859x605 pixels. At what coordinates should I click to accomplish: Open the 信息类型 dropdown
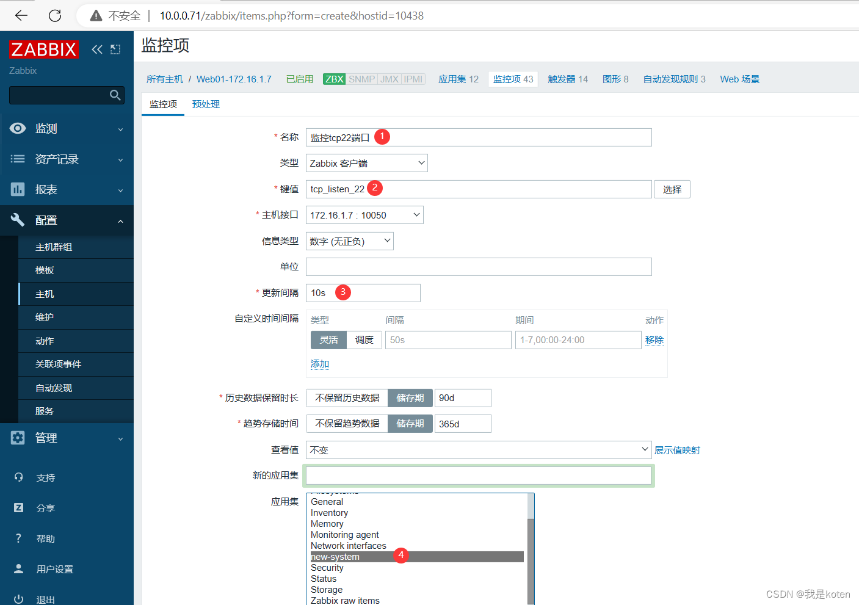pyautogui.click(x=350, y=241)
